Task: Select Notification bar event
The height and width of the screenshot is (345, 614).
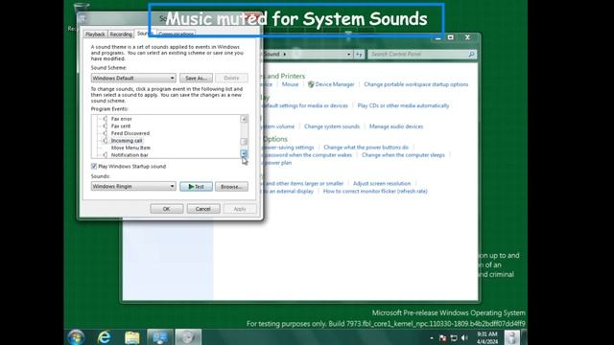Action: [130, 155]
